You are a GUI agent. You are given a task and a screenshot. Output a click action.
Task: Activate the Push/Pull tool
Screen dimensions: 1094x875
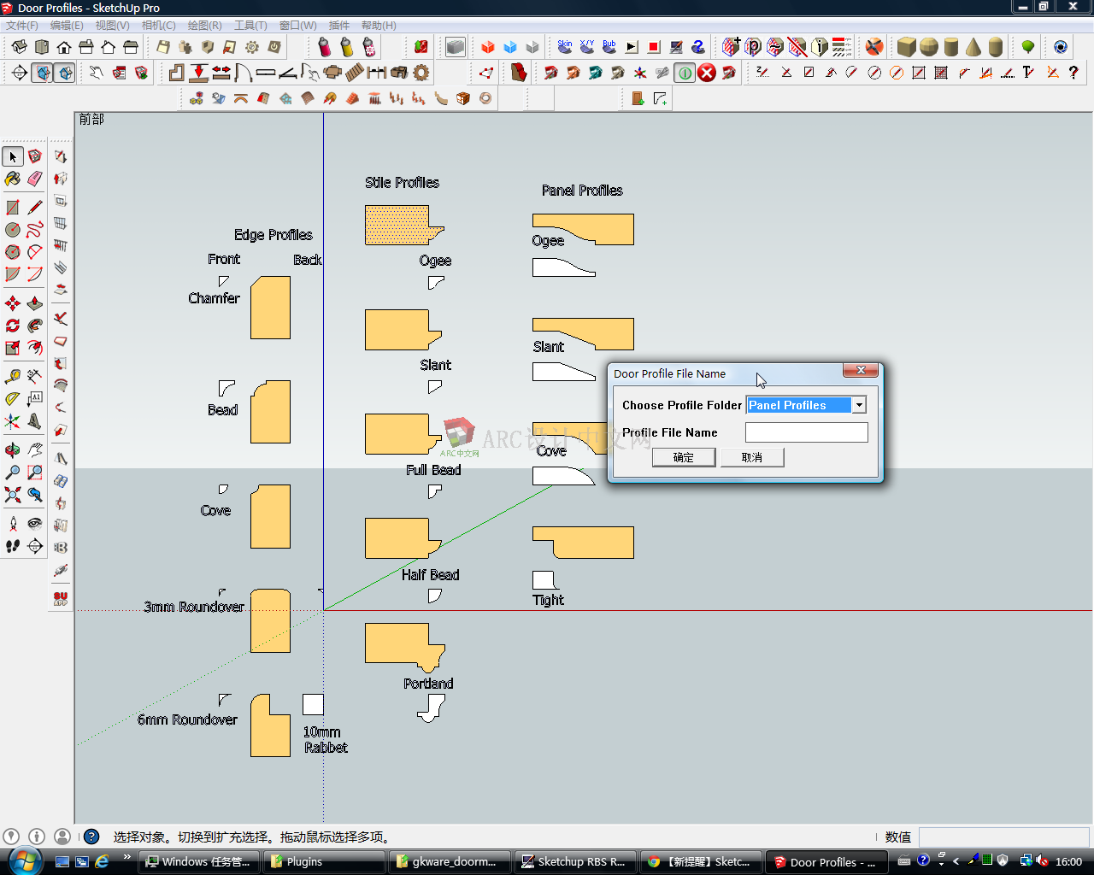34,302
